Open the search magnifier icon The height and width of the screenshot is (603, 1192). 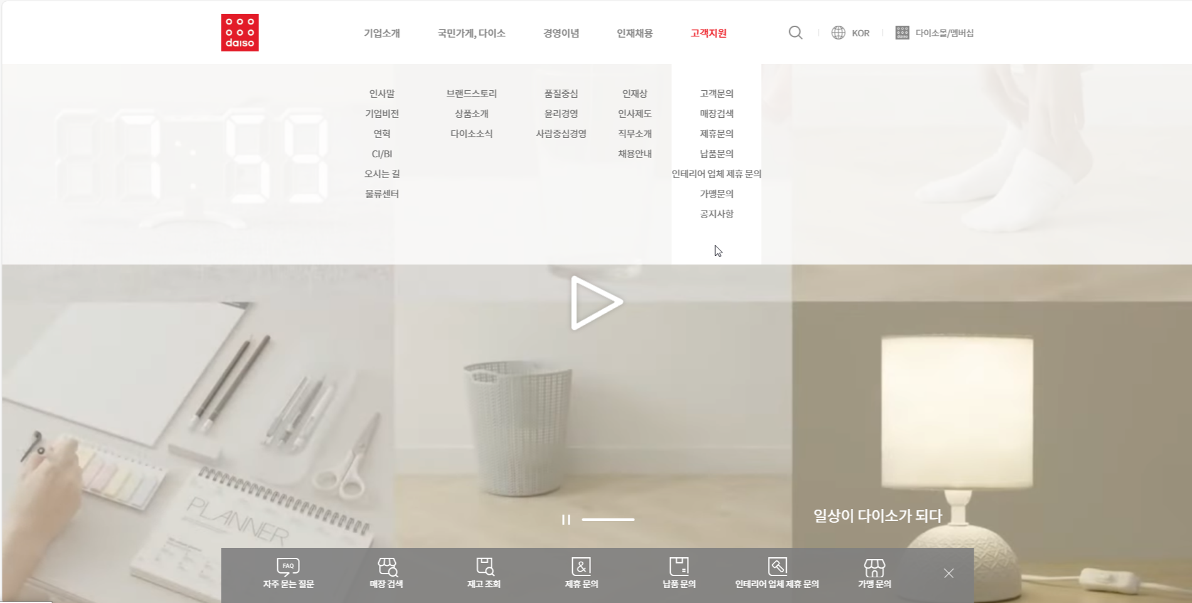(796, 33)
